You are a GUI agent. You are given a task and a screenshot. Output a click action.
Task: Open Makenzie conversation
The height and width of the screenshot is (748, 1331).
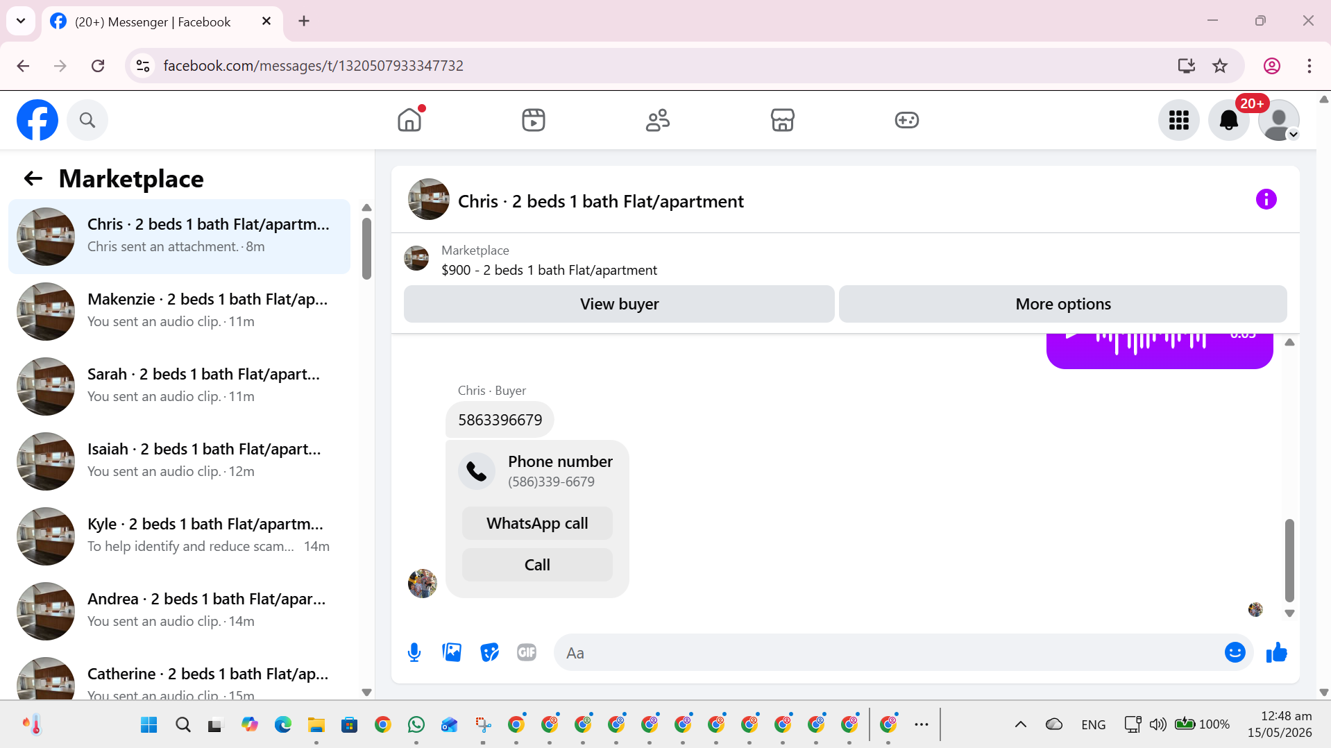[179, 311]
